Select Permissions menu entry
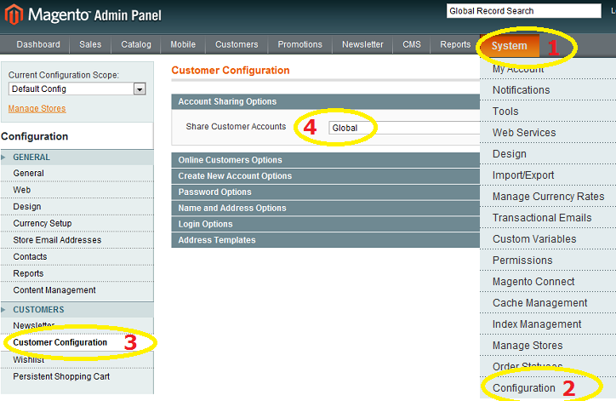The width and height of the screenshot is (616, 401). [548, 260]
